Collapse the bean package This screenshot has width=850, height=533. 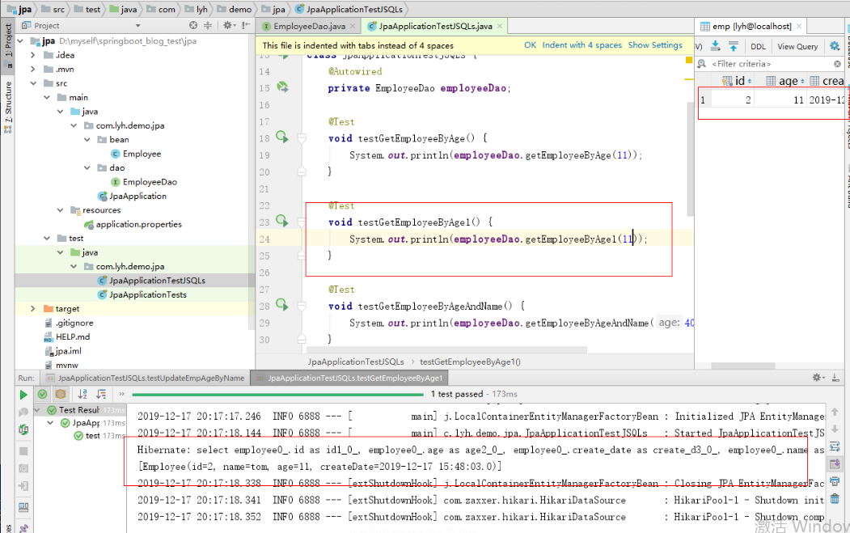(87, 139)
